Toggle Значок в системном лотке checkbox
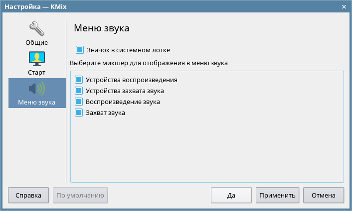 click(x=80, y=50)
